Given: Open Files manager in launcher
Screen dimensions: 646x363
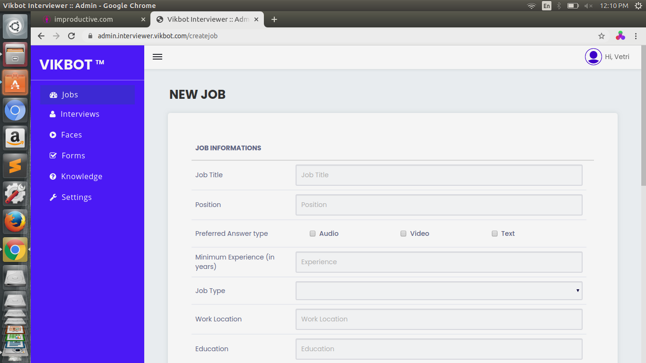Looking at the screenshot, I should [x=15, y=55].
